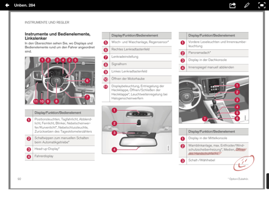
Task: Click the highlighted text 'des Handschuhfachs'
Action: point(203,153)
